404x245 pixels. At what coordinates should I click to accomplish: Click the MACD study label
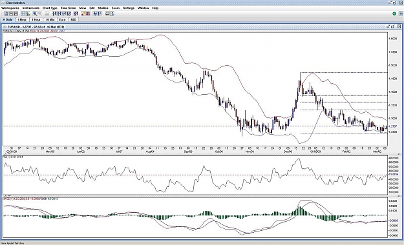pos(30,199)
